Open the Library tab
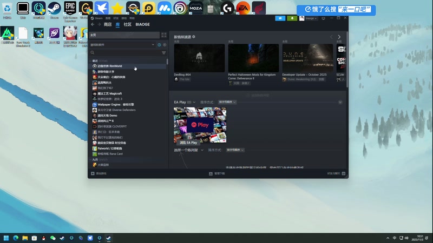The image size is (433, 243). pos(117,24)
